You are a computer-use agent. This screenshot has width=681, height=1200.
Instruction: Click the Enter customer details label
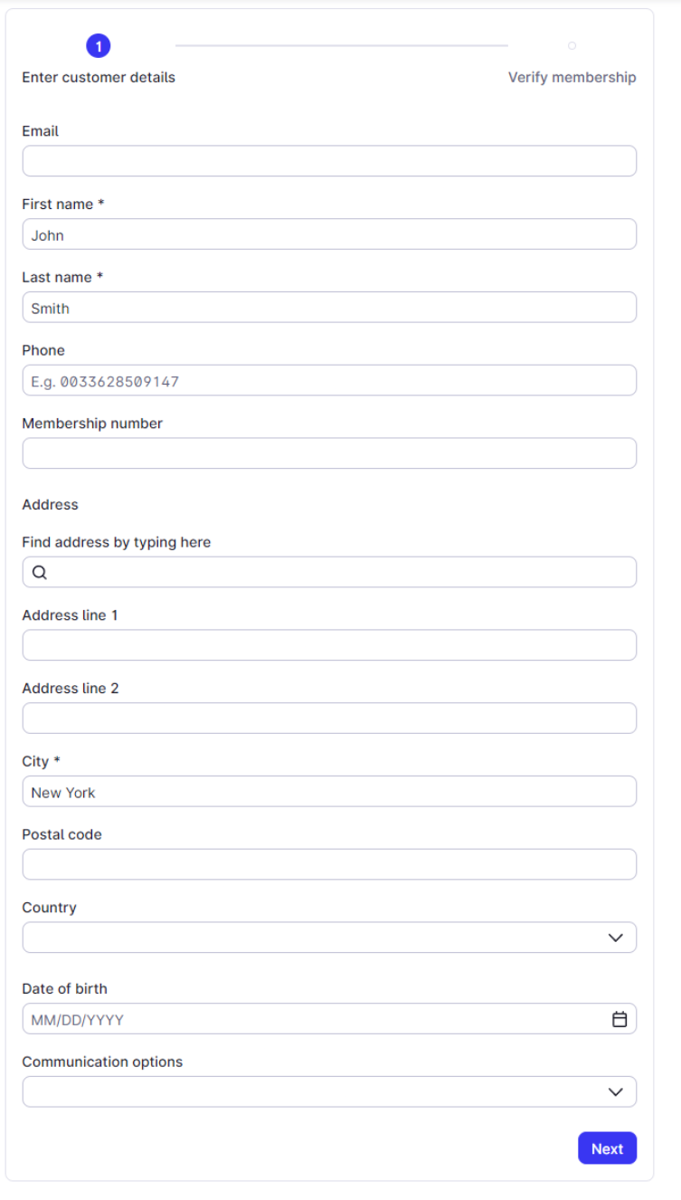(x=98, y=77)
